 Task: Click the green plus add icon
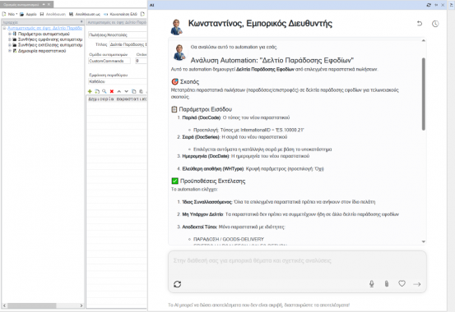pos(90,91)
